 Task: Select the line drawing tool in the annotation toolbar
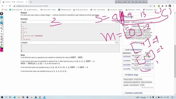2,26
